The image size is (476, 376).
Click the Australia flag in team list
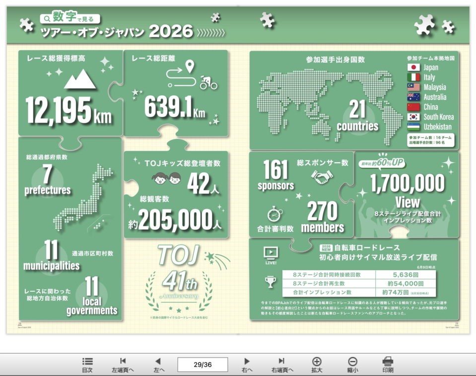point(413,97)
